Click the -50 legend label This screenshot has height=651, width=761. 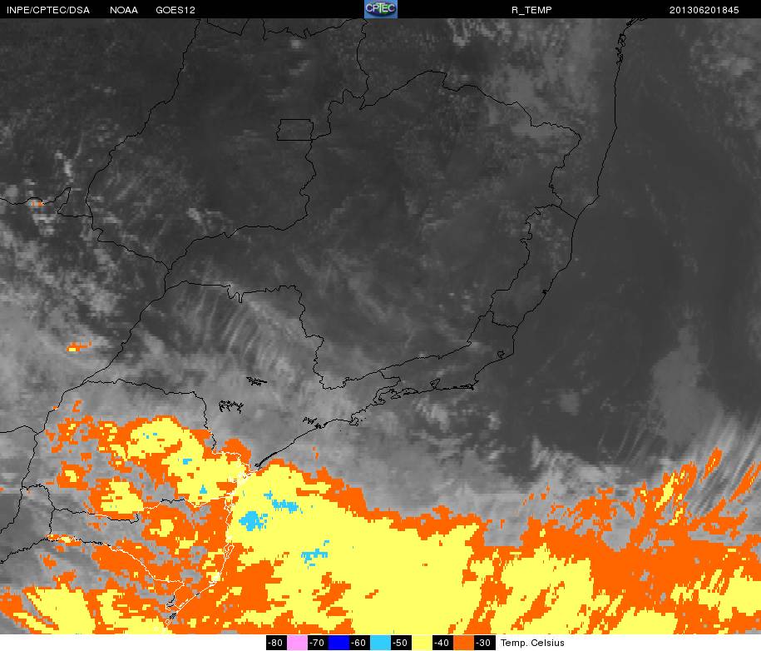(x=401, y=643)
